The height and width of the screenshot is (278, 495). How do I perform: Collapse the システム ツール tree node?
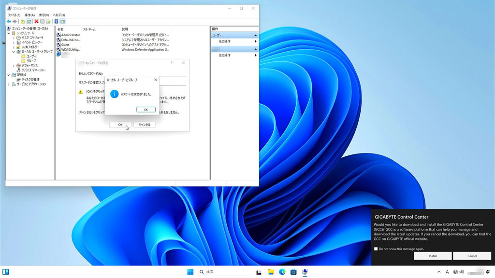click(9, 33)
